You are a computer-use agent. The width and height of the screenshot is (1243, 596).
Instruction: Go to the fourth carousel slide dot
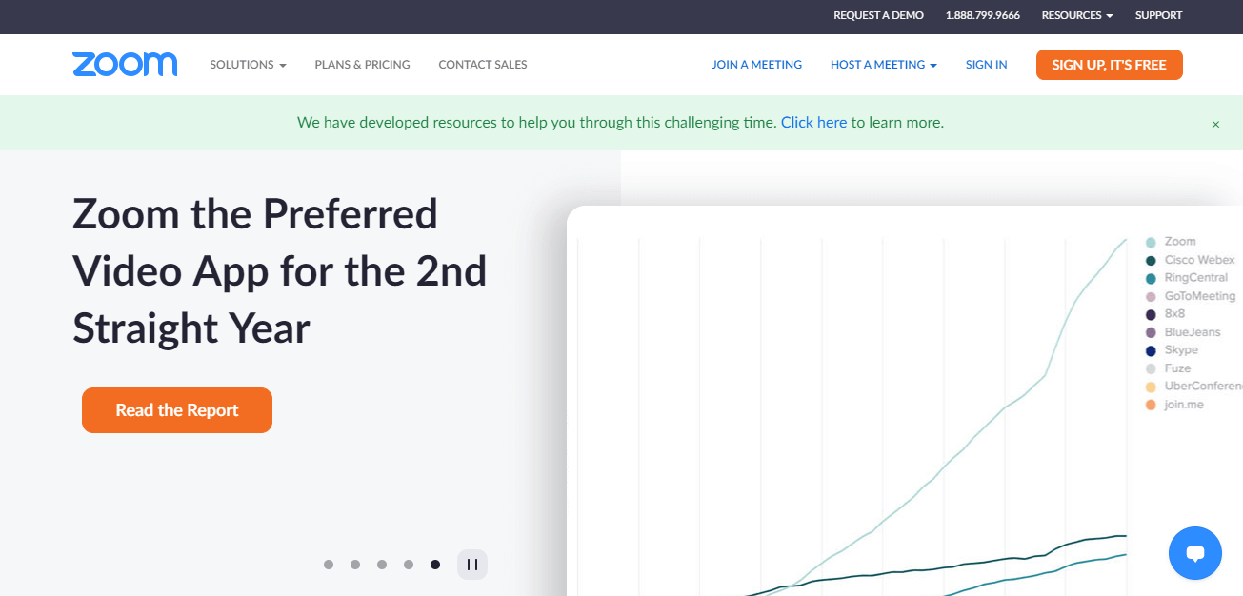[x=409, y=565]
